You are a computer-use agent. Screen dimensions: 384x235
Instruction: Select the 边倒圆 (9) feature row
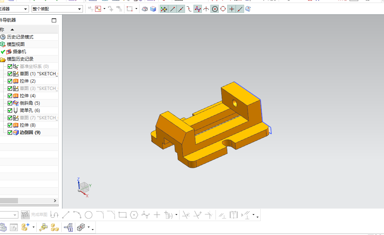pos(30,133)
